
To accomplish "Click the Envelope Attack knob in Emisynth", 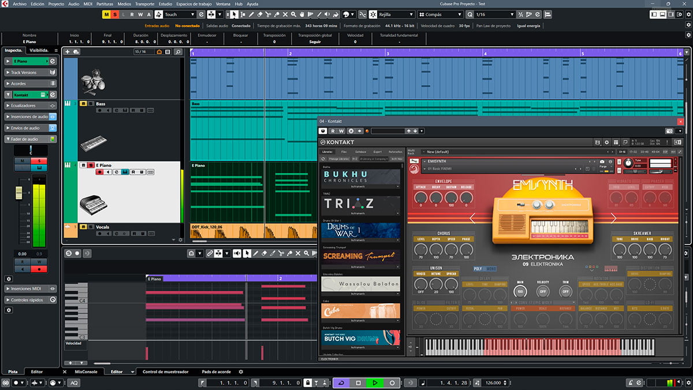I will pyautogui.click(x=420, y=198).
